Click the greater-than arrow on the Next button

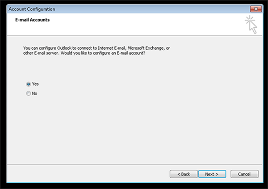217,174
